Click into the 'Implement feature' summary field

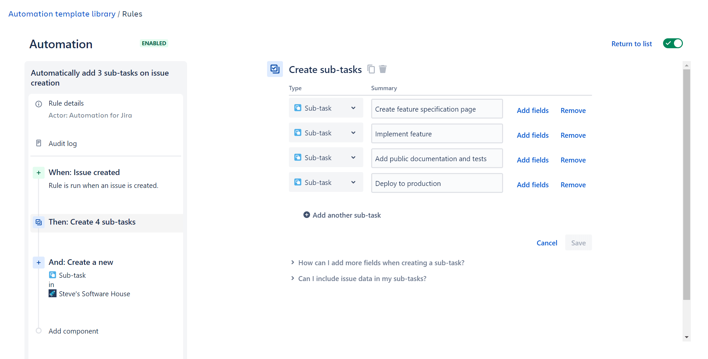[437, 133]
